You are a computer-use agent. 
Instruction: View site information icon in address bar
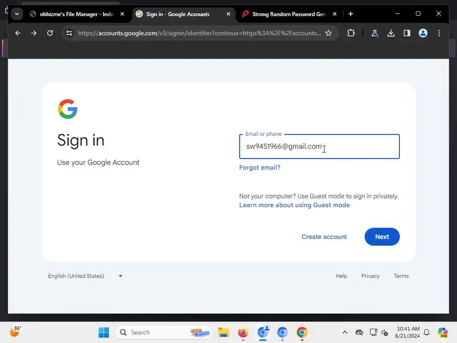pos(69,33)
